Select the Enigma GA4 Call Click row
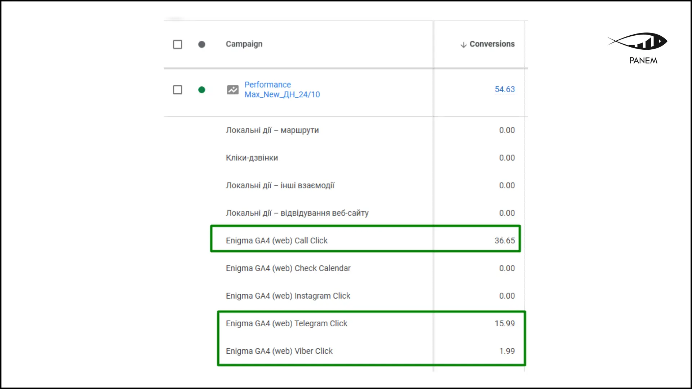The image size is (692, 389). click(x=277, y=241)
